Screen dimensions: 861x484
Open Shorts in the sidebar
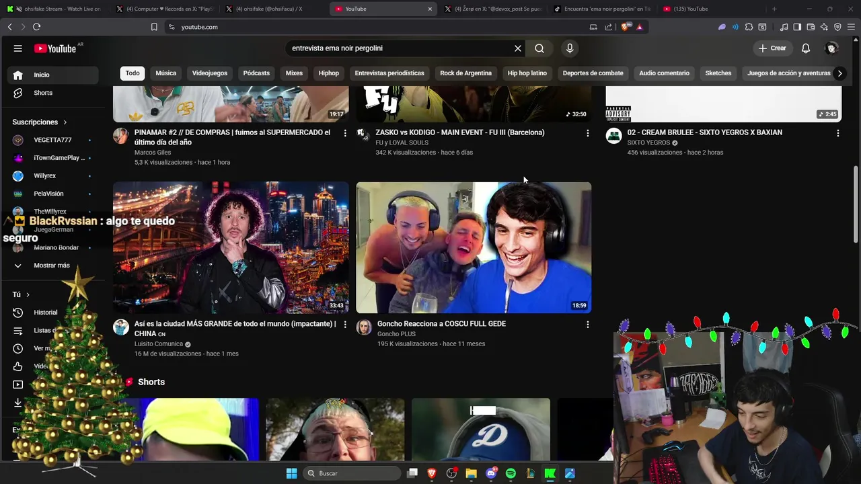53,93
